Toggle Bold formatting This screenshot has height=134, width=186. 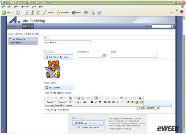click(92, 102)
